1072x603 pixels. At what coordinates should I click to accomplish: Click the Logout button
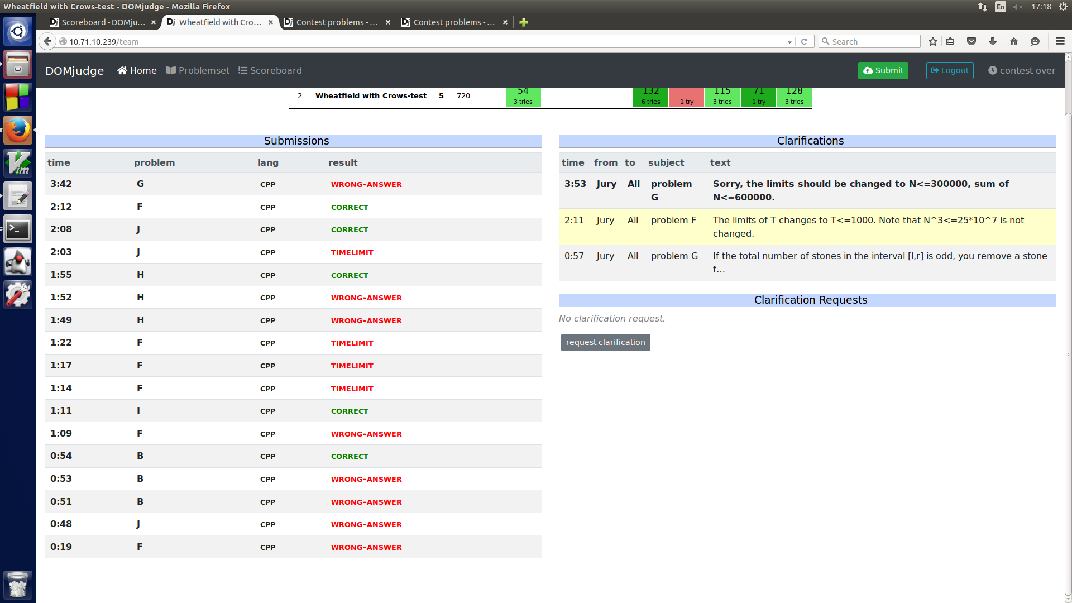(949, 70)
